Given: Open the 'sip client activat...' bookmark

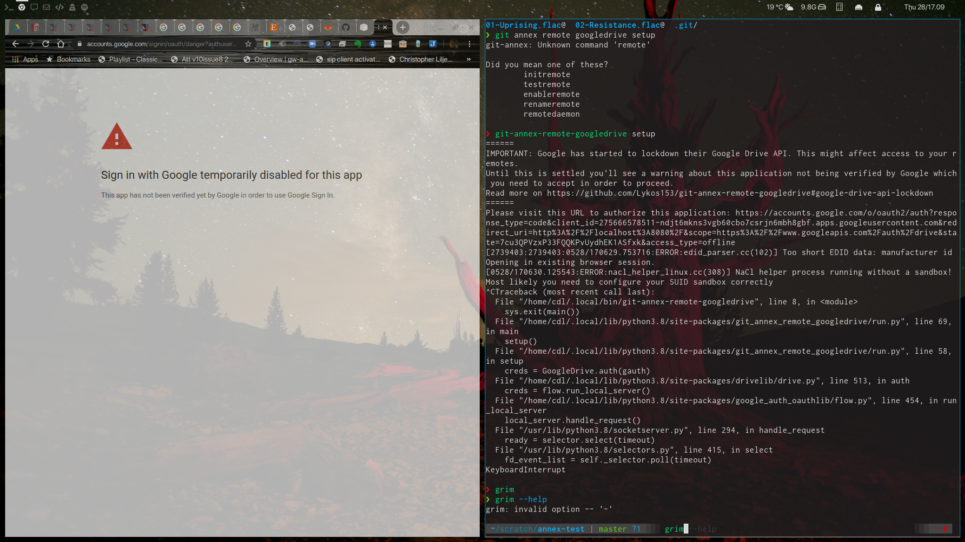Looking at the screenshot, I should point(348,59).
